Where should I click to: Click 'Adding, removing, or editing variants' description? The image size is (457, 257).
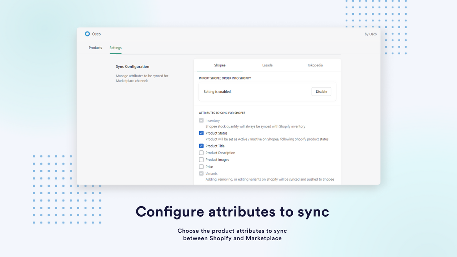[270, 179]
